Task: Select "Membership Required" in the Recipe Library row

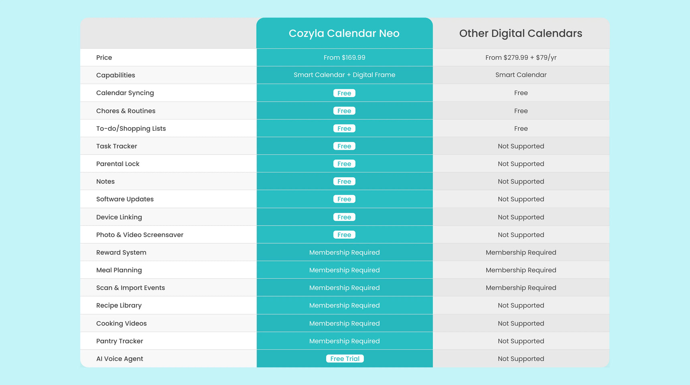Action: click(x=345, y=306)
